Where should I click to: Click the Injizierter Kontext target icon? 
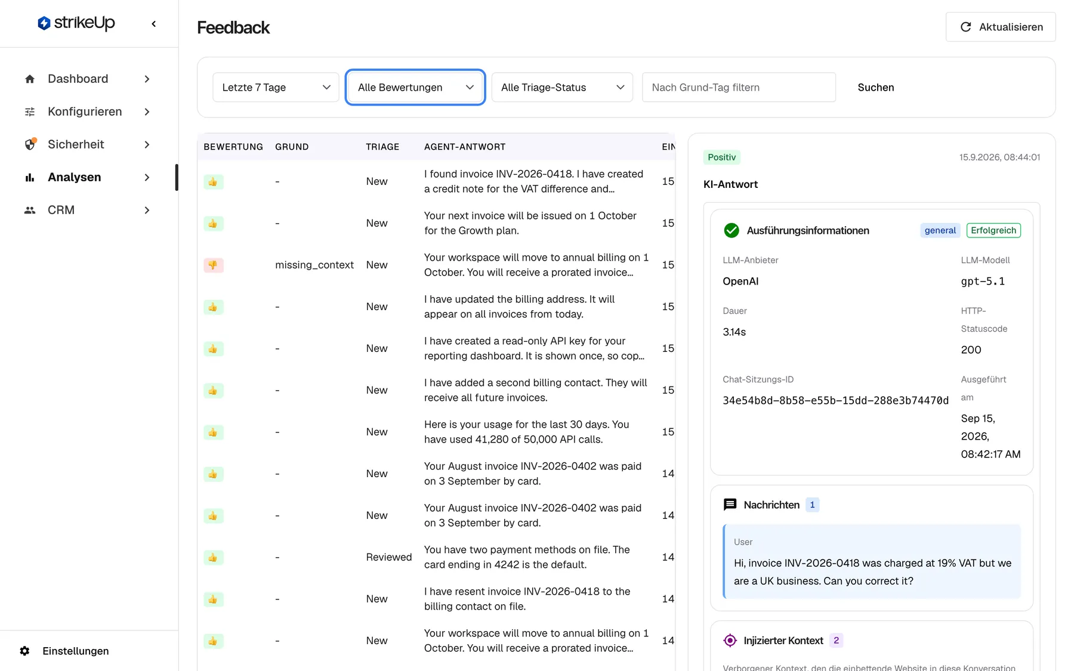[730, 641]
